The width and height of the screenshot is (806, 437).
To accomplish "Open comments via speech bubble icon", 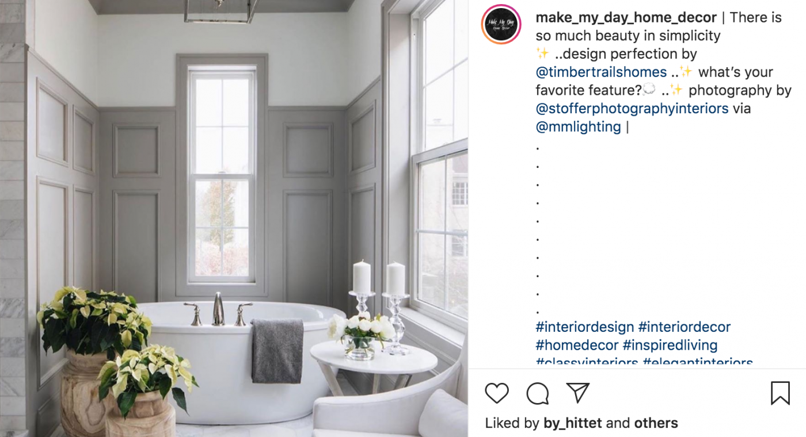I will 538,394.
